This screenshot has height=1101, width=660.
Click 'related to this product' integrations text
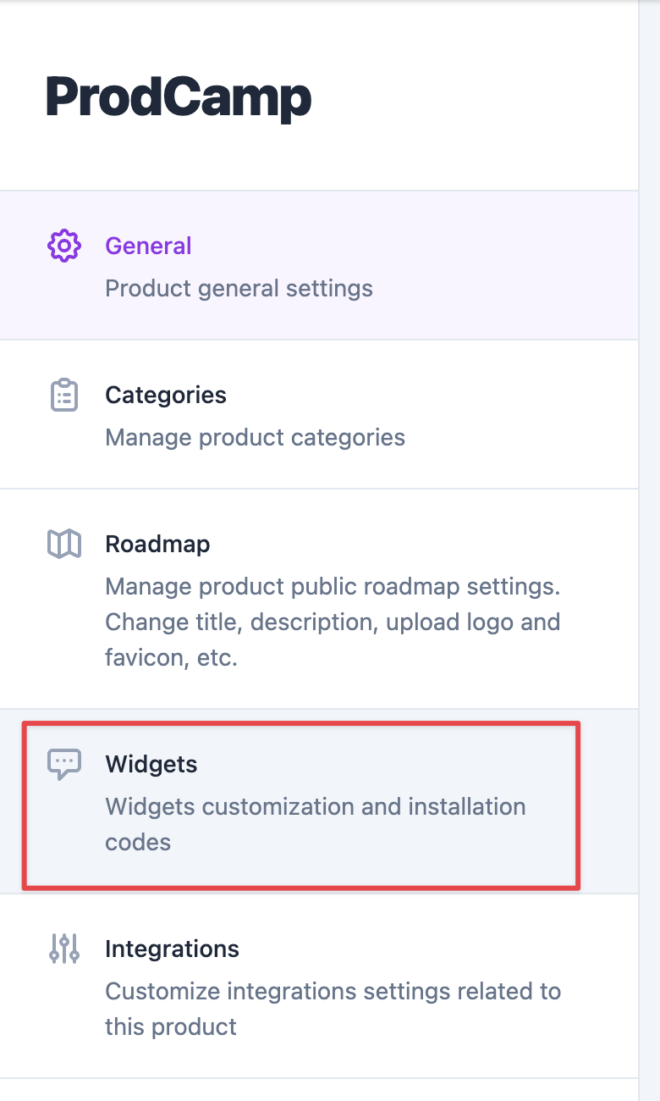tap(333, 1009)
